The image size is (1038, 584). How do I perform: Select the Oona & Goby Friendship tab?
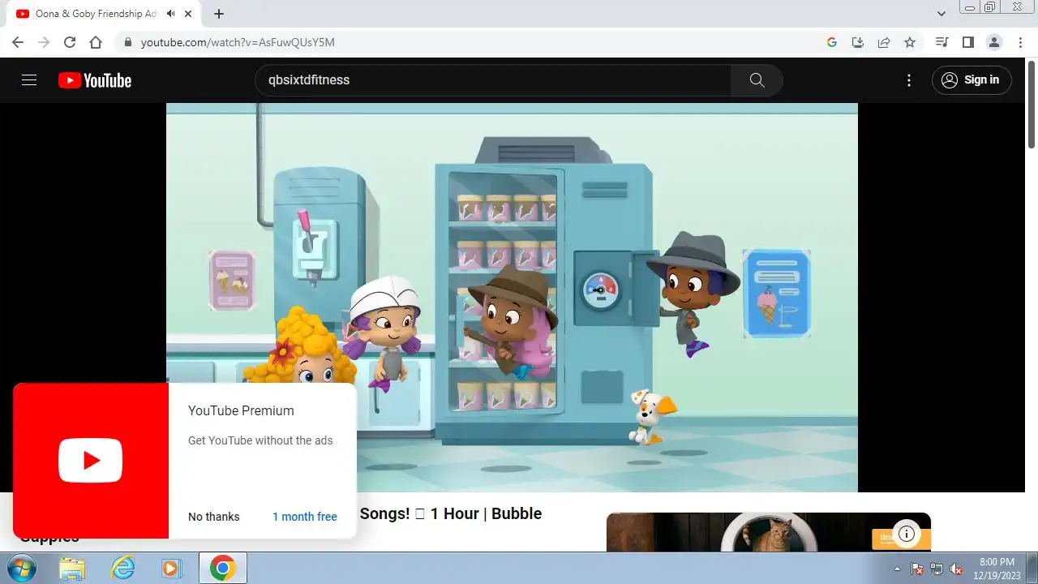[96, 14]
